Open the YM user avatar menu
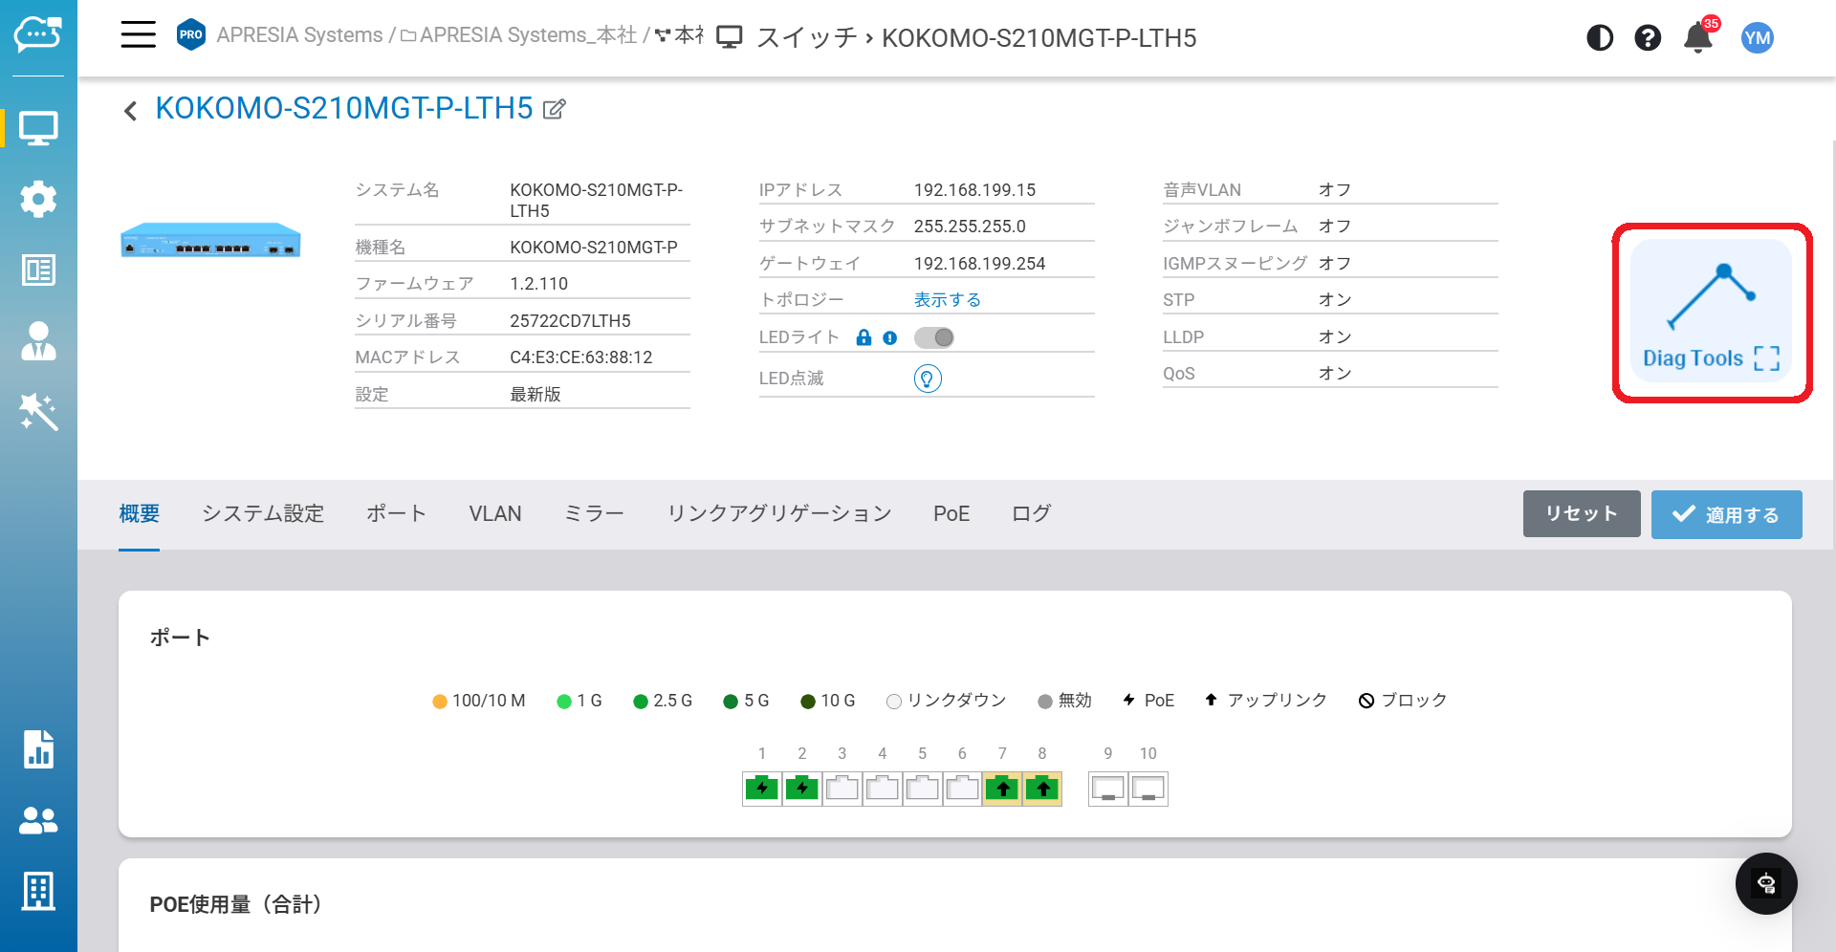Image resolution: width=1836 pixels, height=952 pixels. pyautogui.click(x=1757, y=38)
